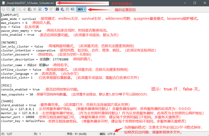Image resolution: width=209 pixels, height=136 pixels.
Task: Reload the file with green refresh icon
Action: [x=13, y=9]
